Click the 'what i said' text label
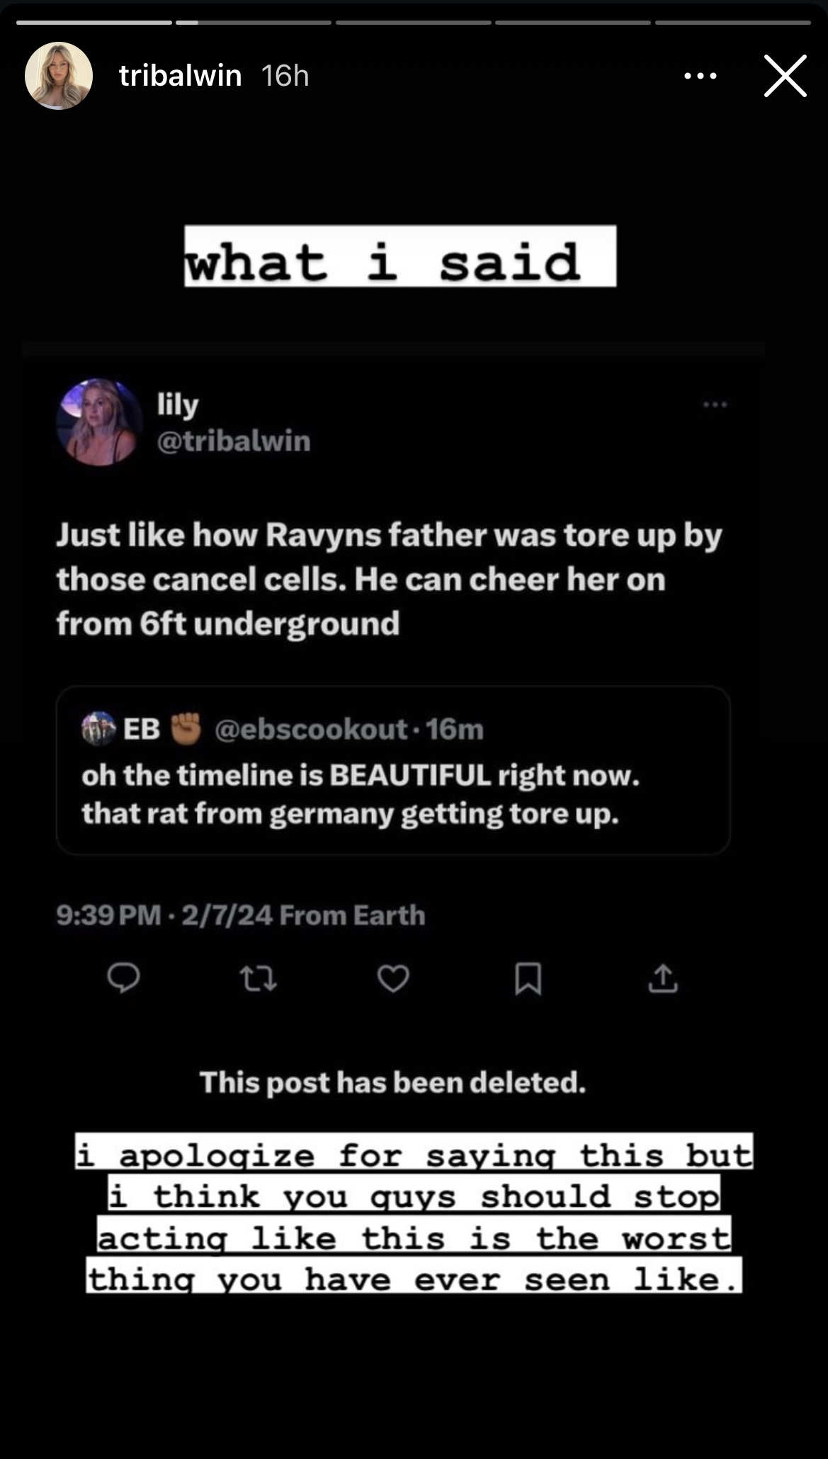The image size is (828, 1459). pyautogui.click(x=400, y=256)
